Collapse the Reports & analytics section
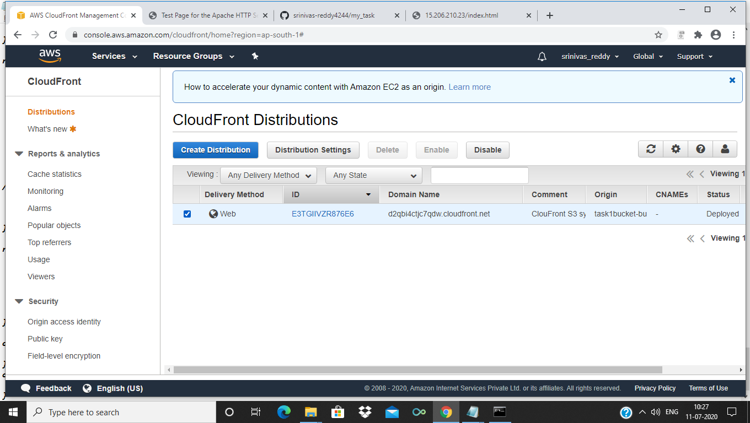 tap(19, 154)
